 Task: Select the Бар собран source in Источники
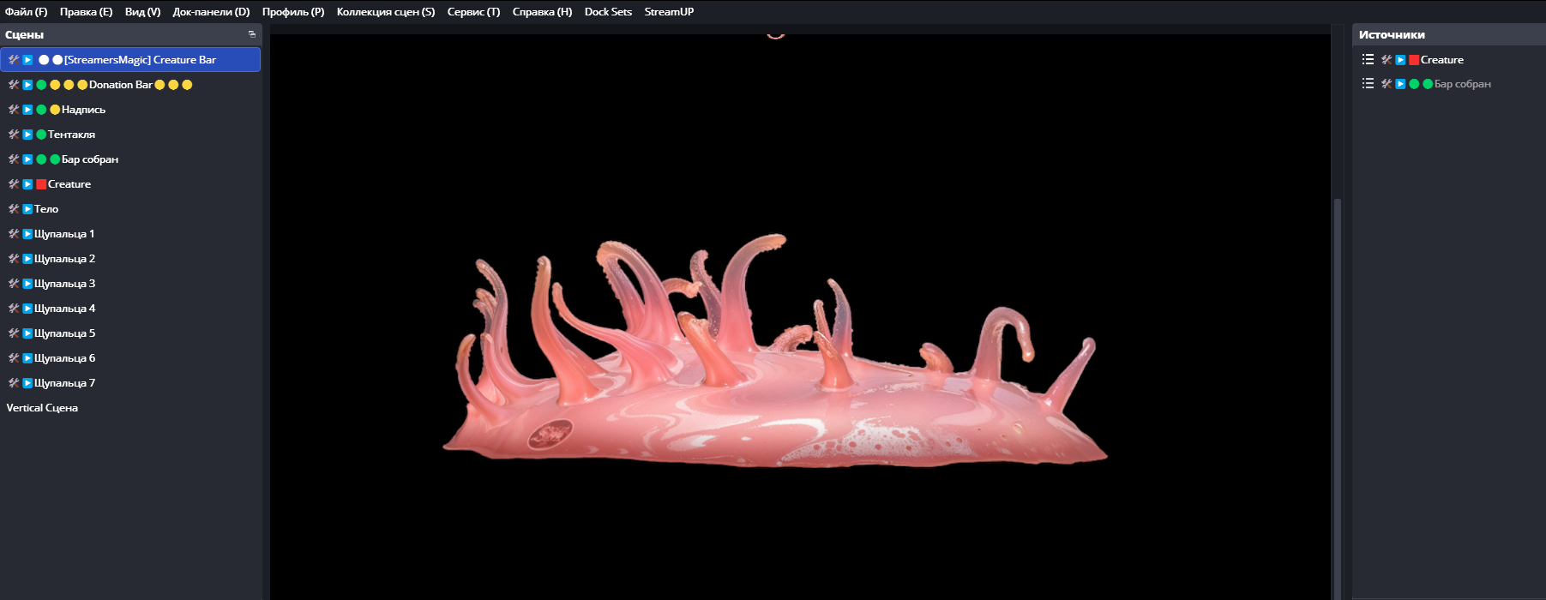(1462, 84)
